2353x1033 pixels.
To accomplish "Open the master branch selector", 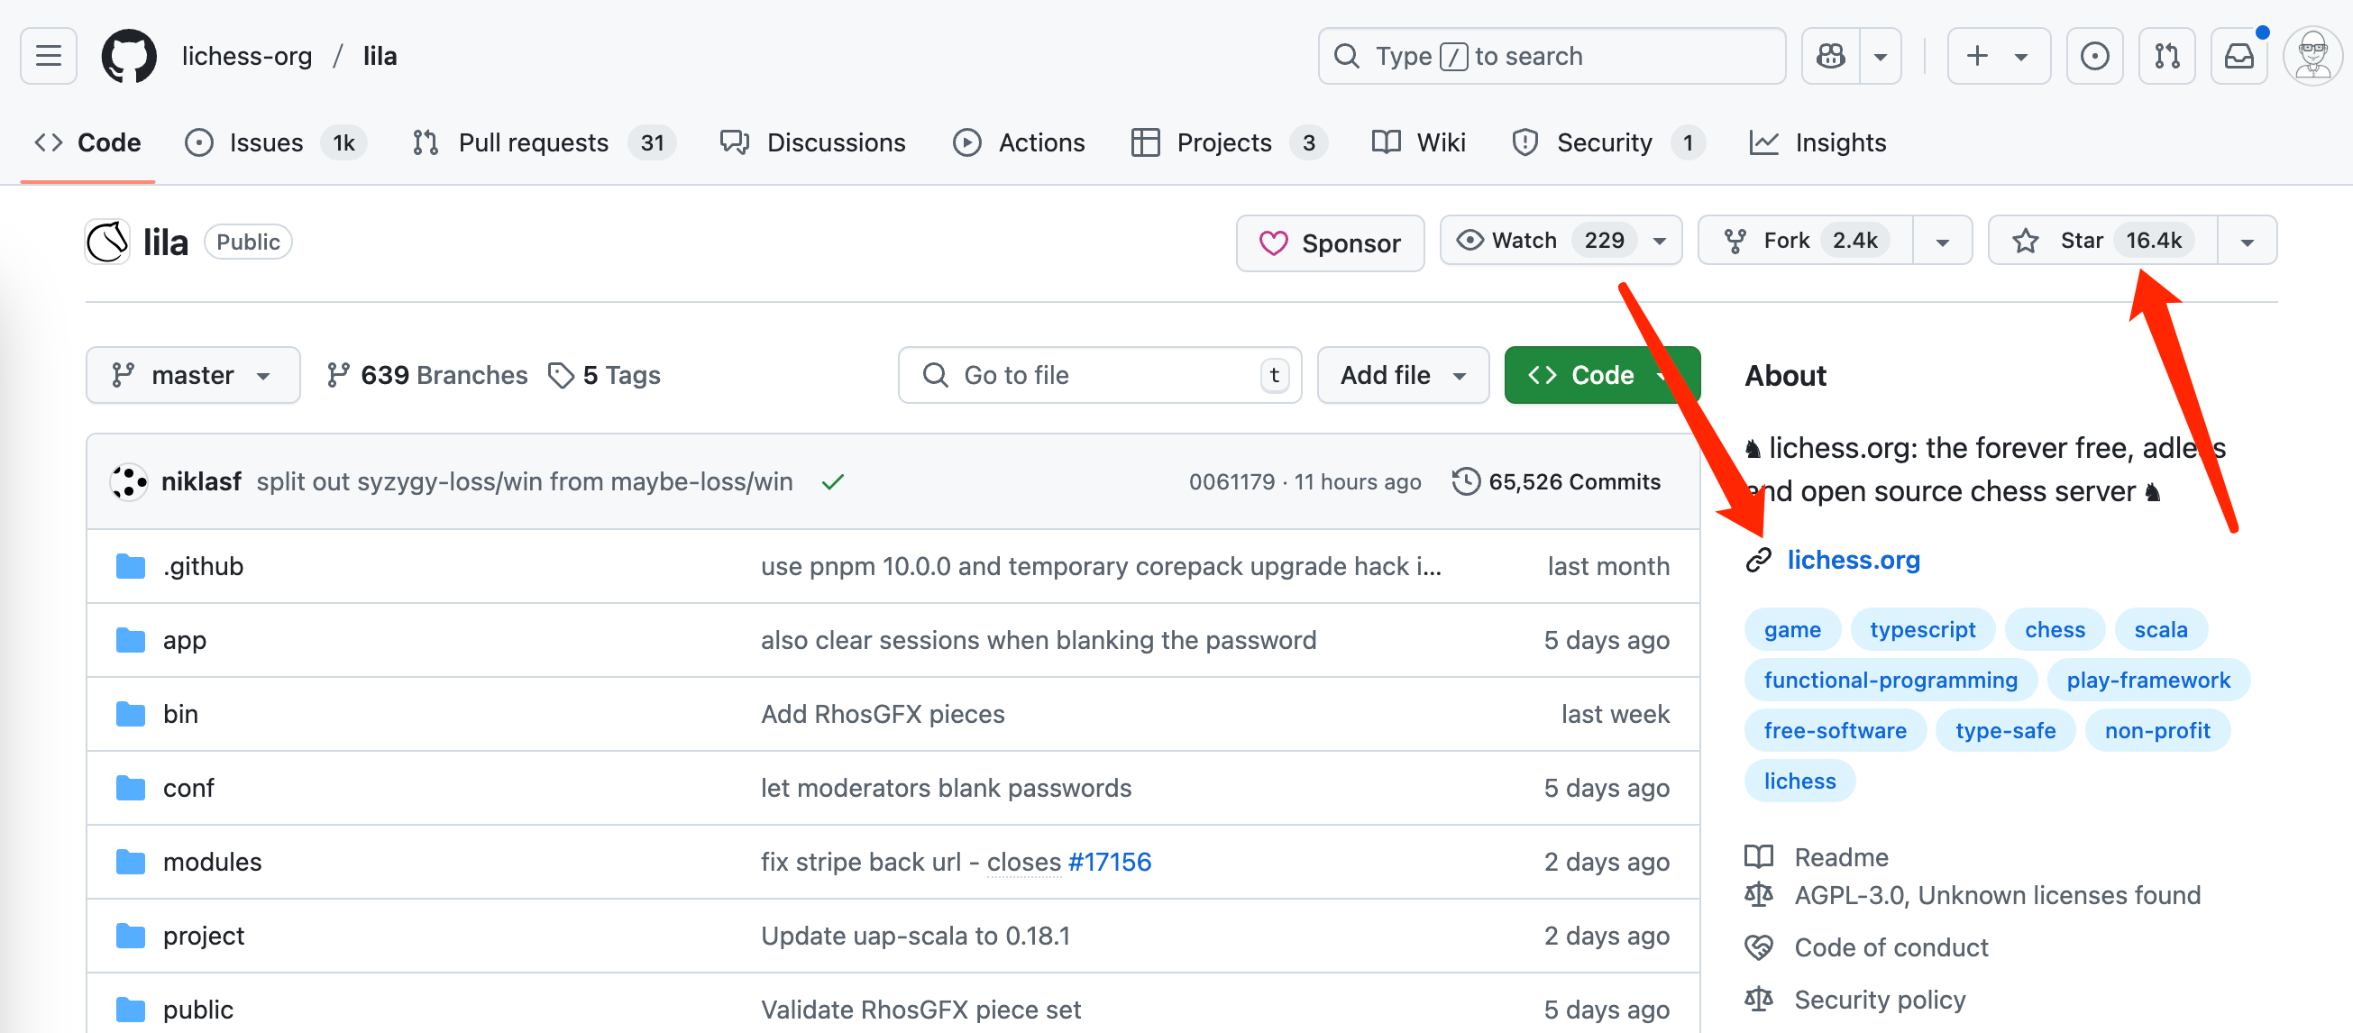I will coord(193,374).
